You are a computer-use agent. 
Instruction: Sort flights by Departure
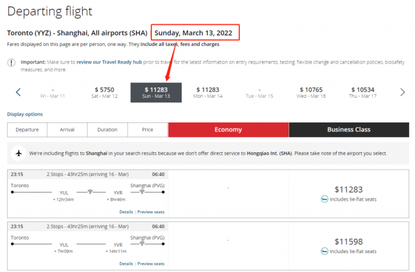click(27, 130)
